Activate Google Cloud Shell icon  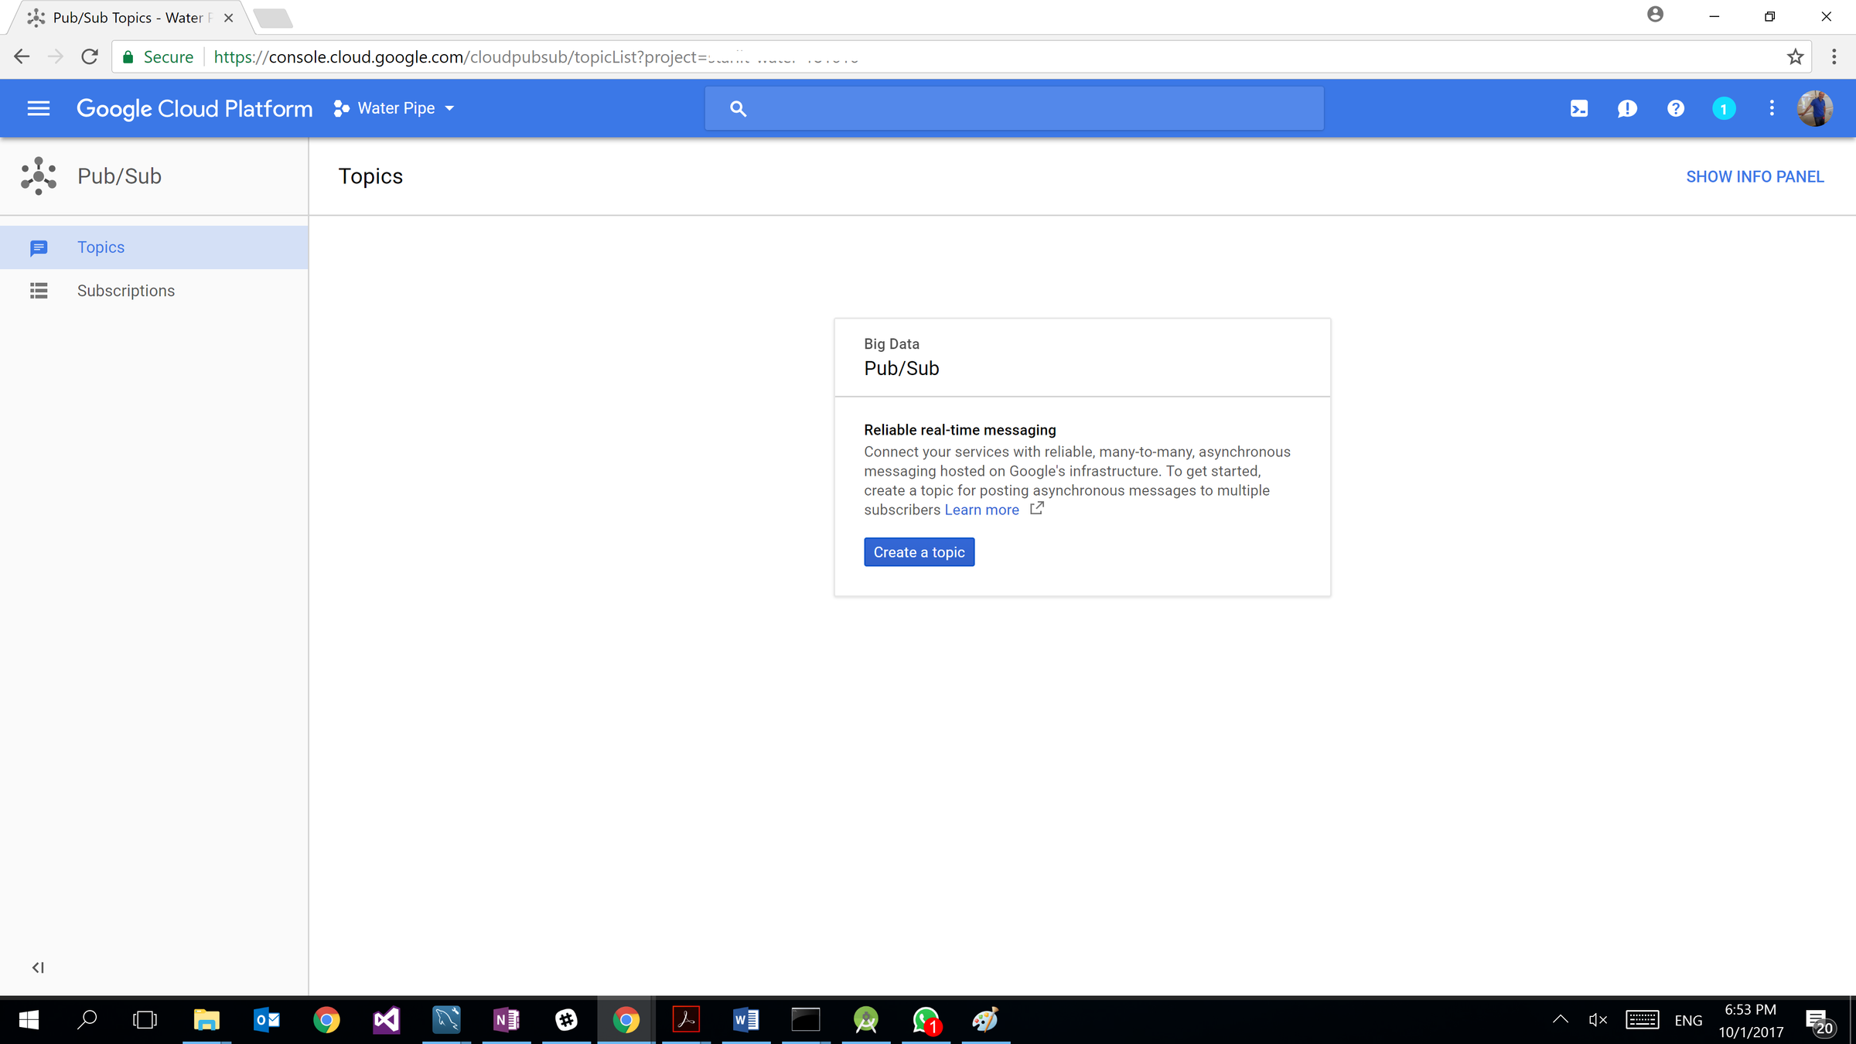pyautogui.click(x=1578, y=108)
